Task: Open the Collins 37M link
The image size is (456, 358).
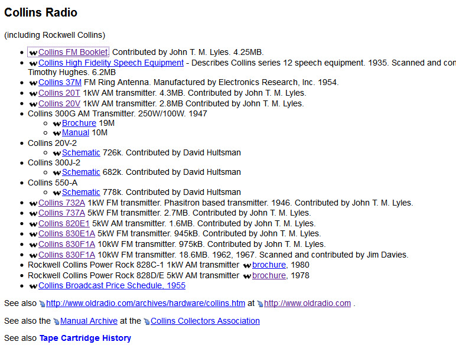Action: (60, 82)
